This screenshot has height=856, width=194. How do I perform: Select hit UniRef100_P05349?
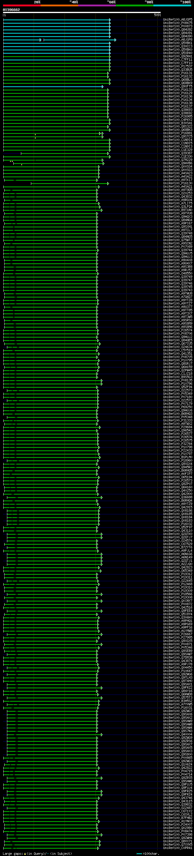pyautogui.click(x=178, y=394)
